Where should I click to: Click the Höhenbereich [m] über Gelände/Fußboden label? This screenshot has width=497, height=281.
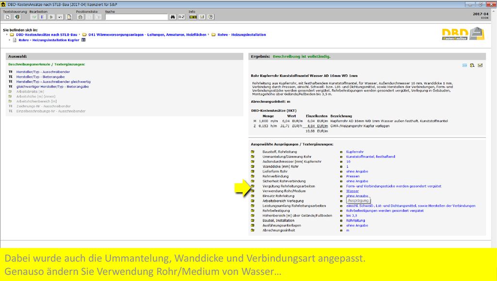point(298,216)
